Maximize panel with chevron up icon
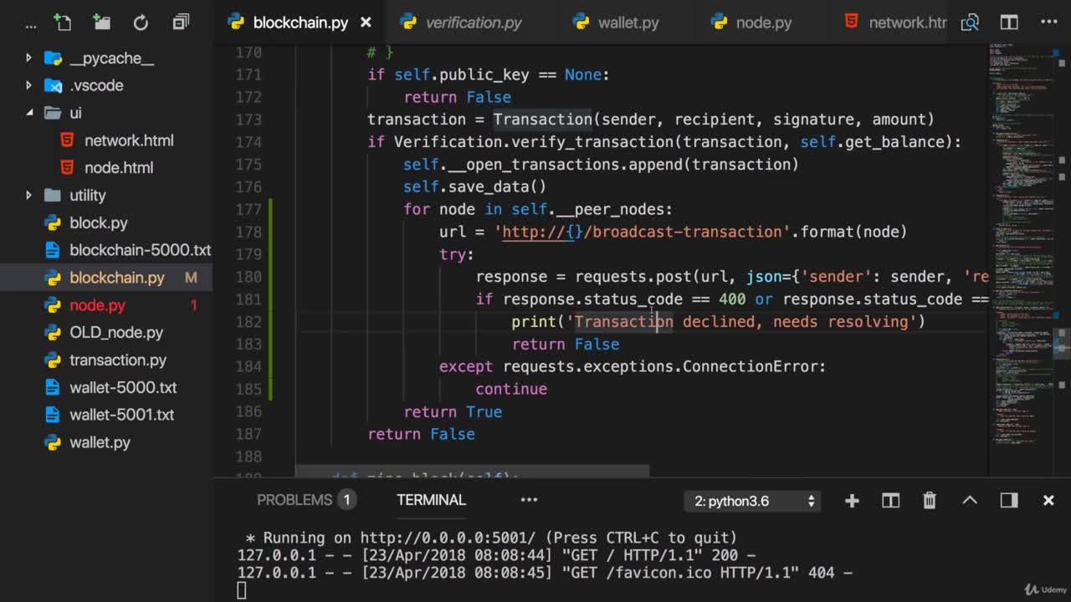 click(970, 500)
